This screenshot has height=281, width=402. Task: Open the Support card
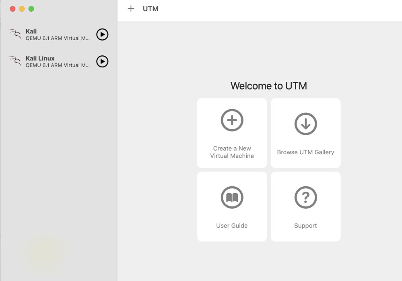tap(305, 206)
